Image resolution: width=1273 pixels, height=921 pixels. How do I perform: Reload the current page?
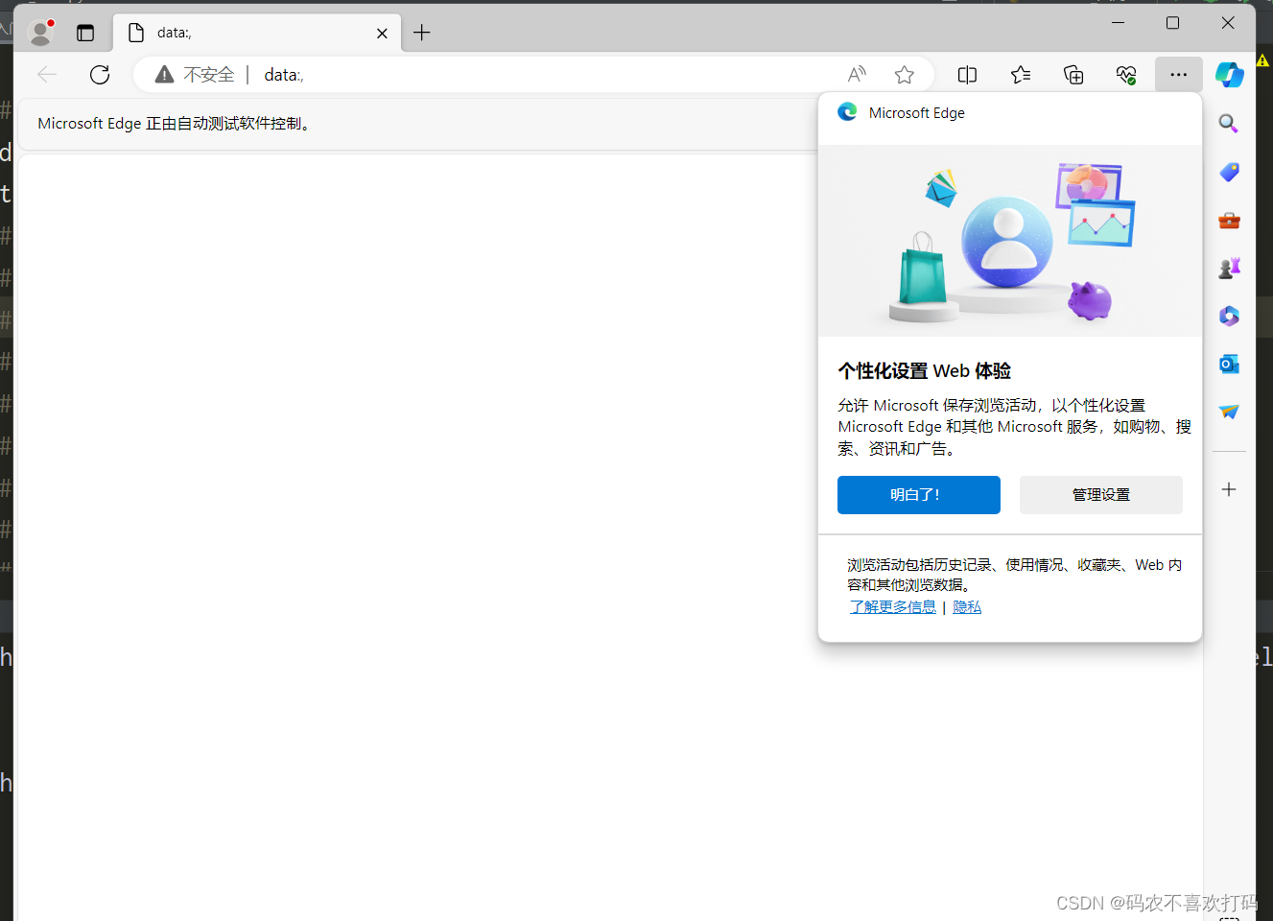[x=100, y=74]
